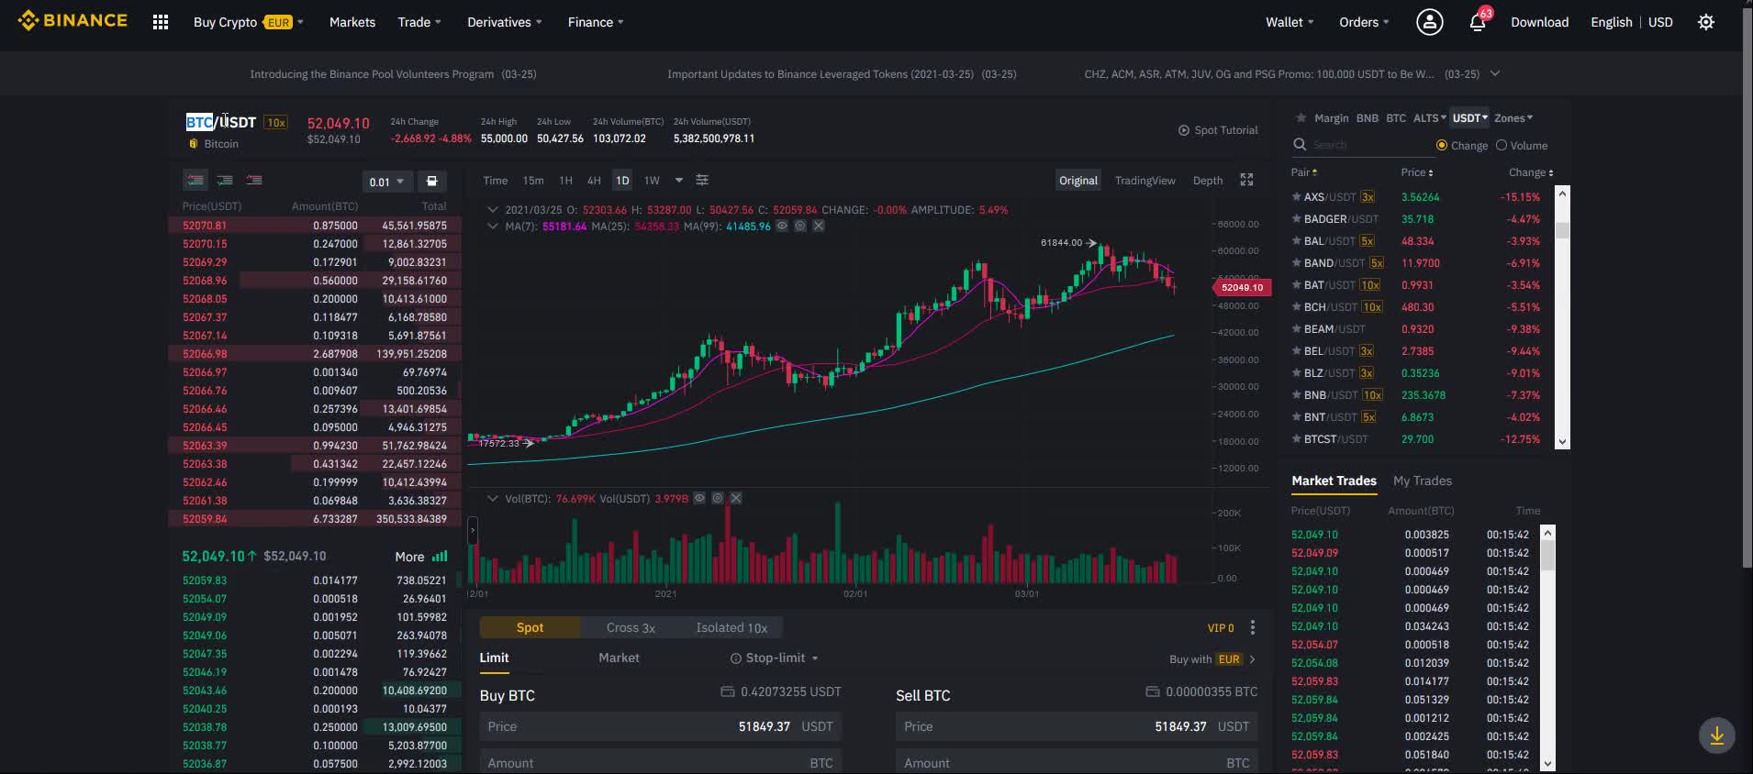Remove the MA indicator with X
1753x774 pixels.
819,226
